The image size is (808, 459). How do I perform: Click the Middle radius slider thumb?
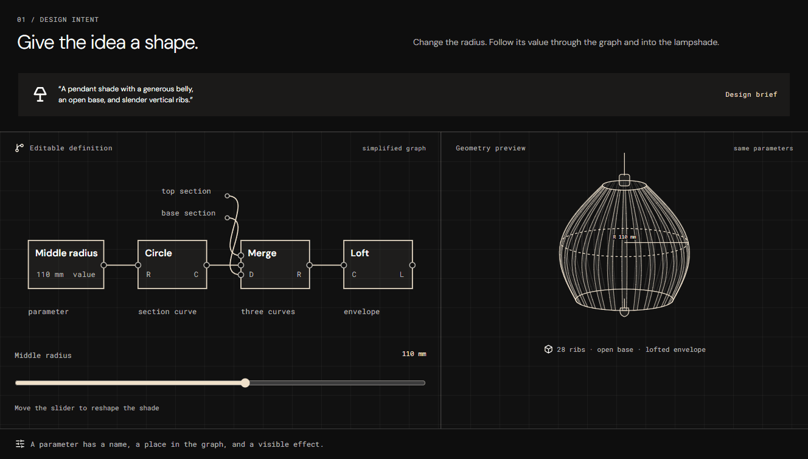(245, 383)
